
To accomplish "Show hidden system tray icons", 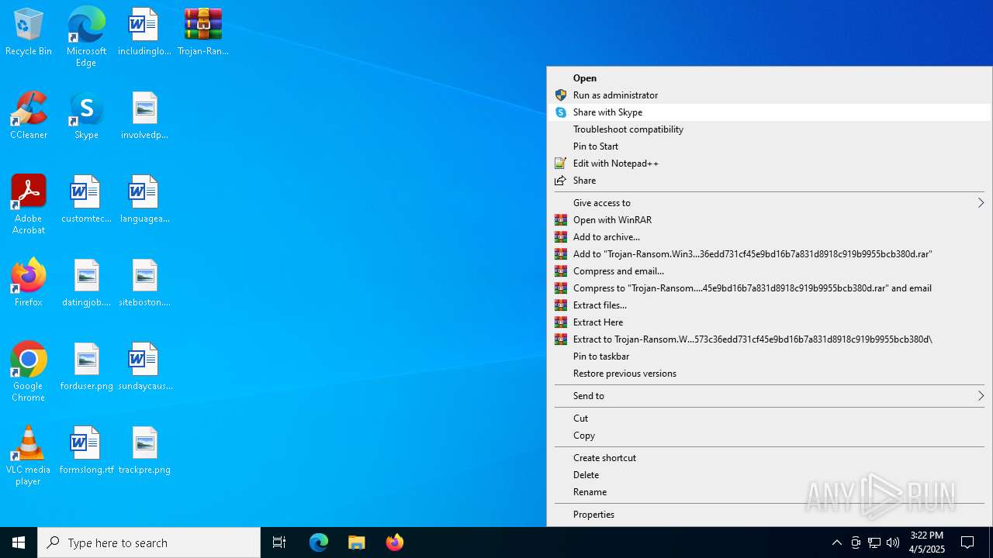I will pos(836,542).
